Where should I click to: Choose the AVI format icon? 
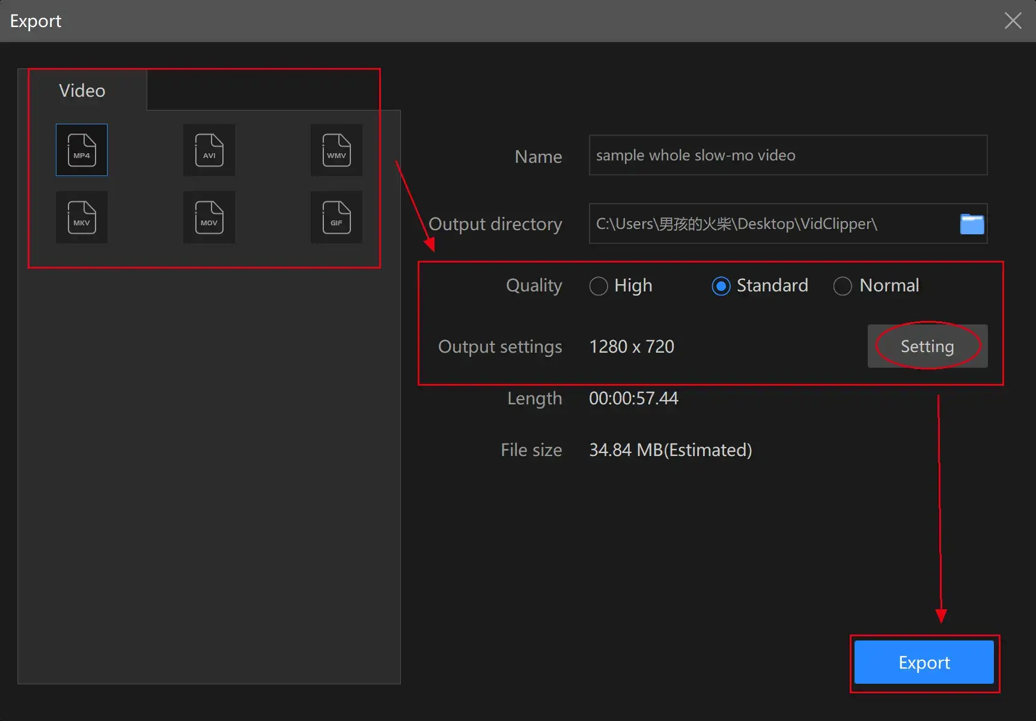tap(209, 150)
